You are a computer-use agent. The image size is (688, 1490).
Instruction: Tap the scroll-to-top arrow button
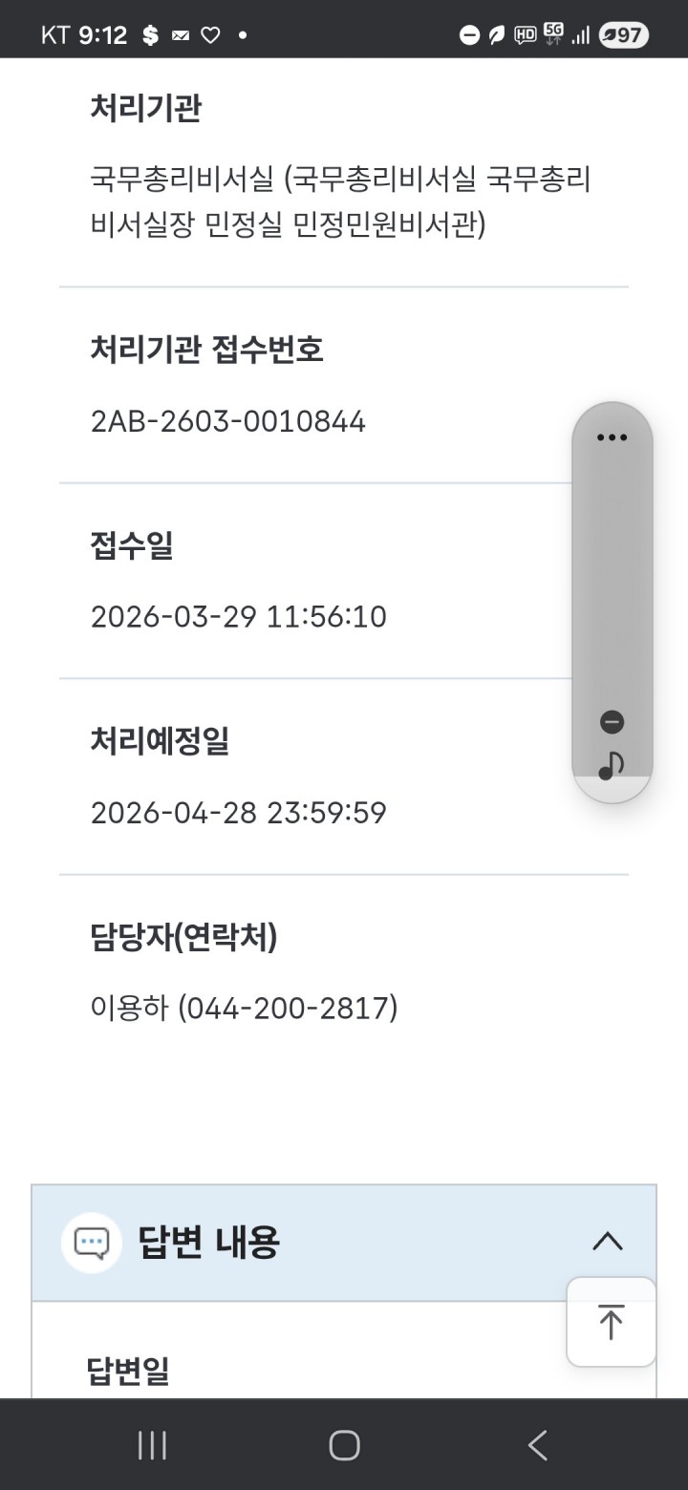coord(611,1322)
